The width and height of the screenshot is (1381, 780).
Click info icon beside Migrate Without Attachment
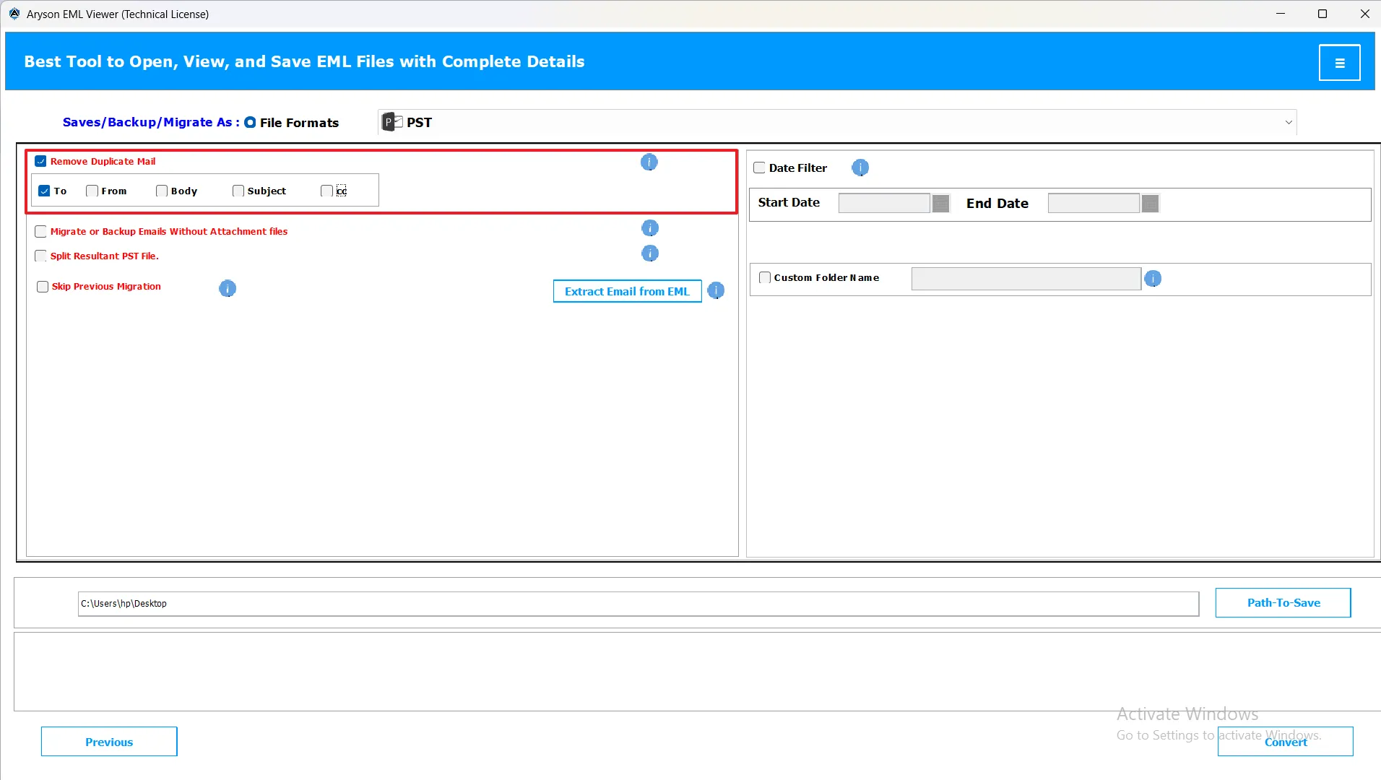tap(649, 229)
